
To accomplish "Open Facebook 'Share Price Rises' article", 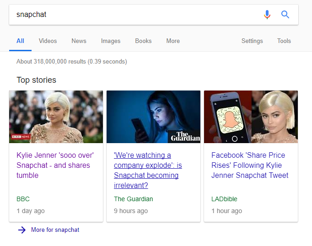I will tap(250, 165).
